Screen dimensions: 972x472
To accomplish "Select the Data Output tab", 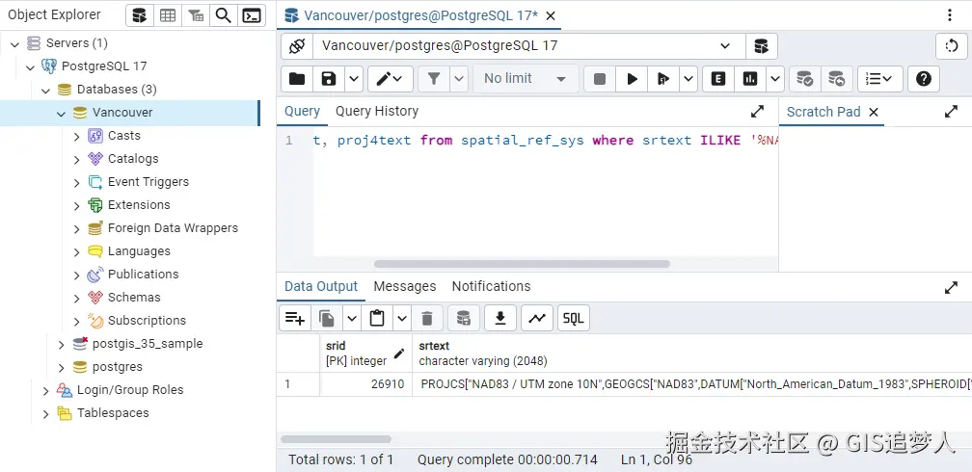I will [x=321, y=287].
